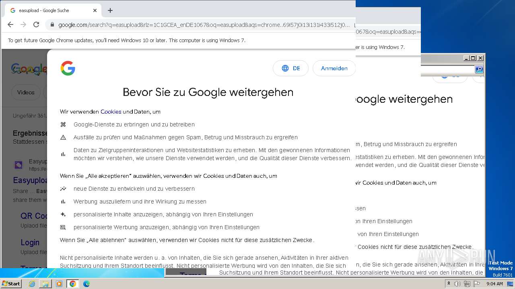Image resolution: width=515 pixels, height=289 pixels.
Task: Click the Windows 10 update notice text
Action: [x=127, y=40]
